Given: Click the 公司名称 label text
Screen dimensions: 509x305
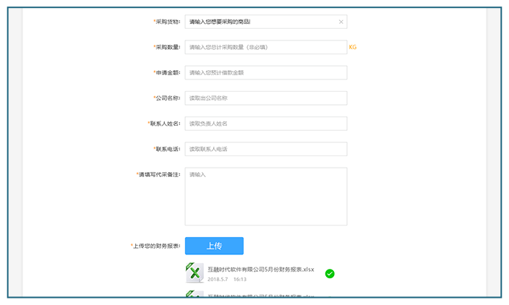Looking at the screenshot, I should [167, 98].
